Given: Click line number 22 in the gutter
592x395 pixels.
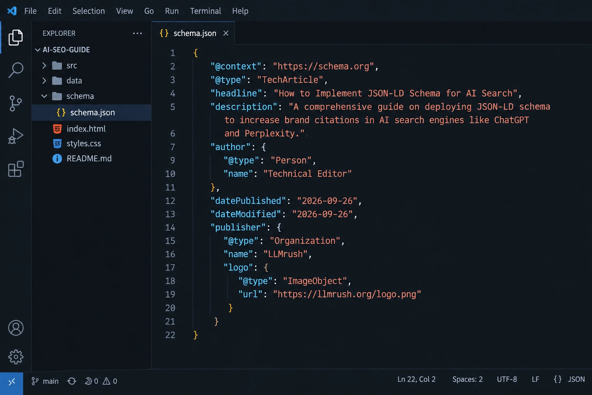Looking at the screenshot, I should pos(170,335).
